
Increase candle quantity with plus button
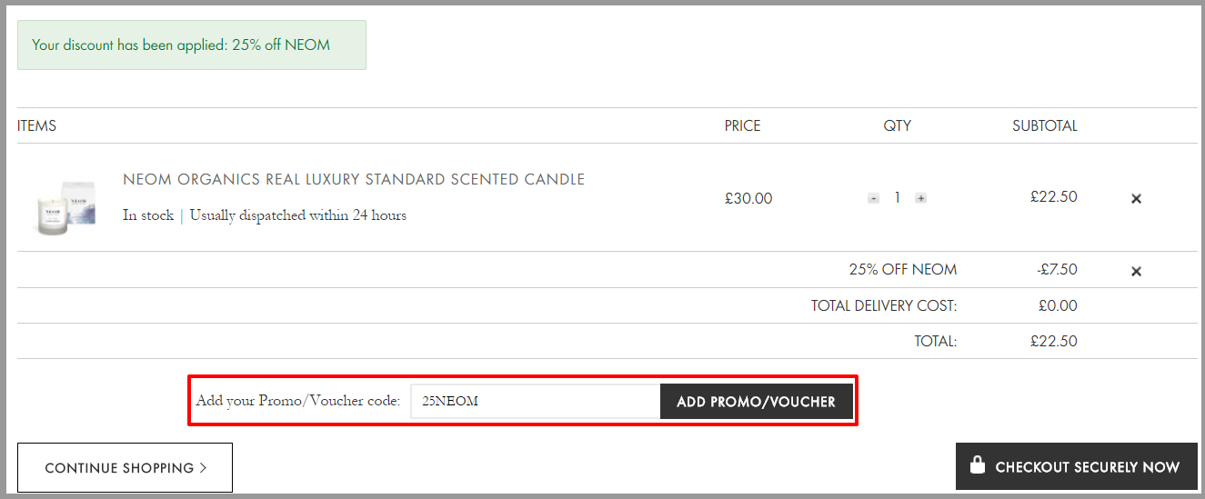pos(920,198)
